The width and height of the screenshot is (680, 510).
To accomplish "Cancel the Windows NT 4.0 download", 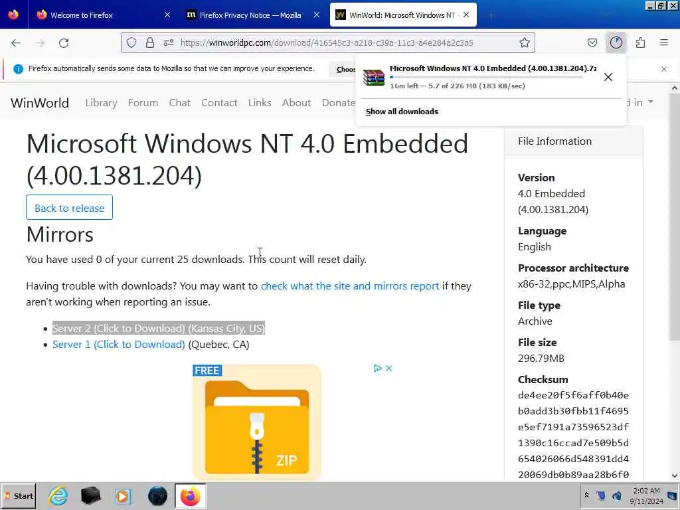I will [608, 77].
